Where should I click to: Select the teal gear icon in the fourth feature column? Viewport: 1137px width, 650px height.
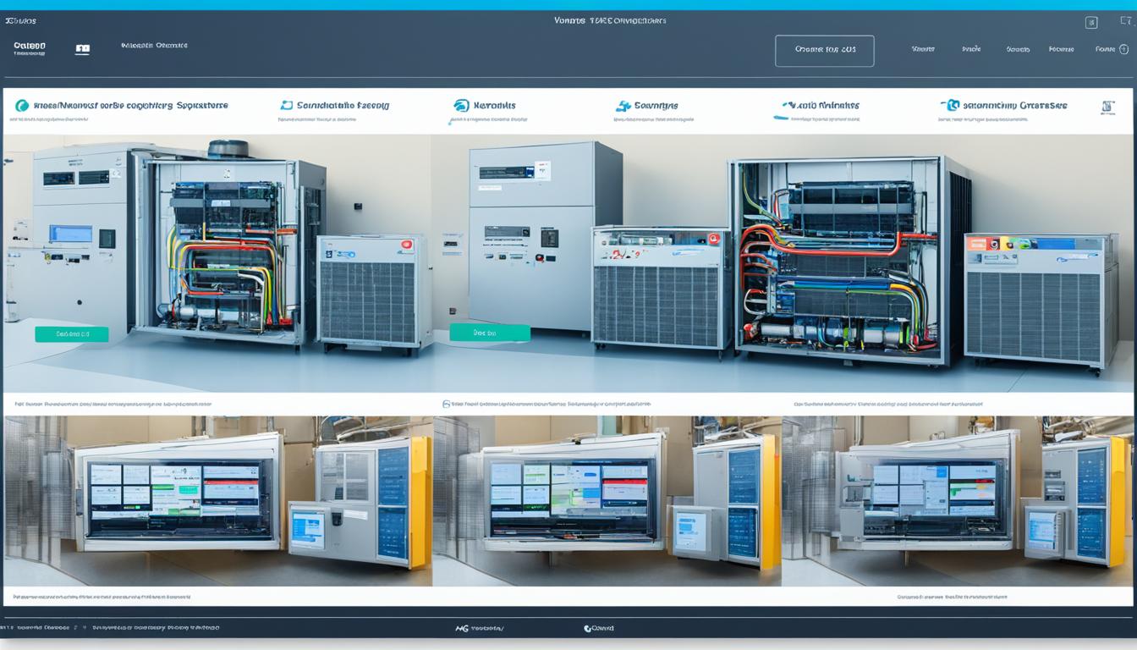click(623, 104)
